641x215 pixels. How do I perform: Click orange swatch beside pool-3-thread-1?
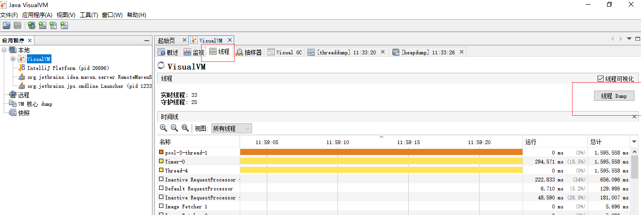point(161,153)
